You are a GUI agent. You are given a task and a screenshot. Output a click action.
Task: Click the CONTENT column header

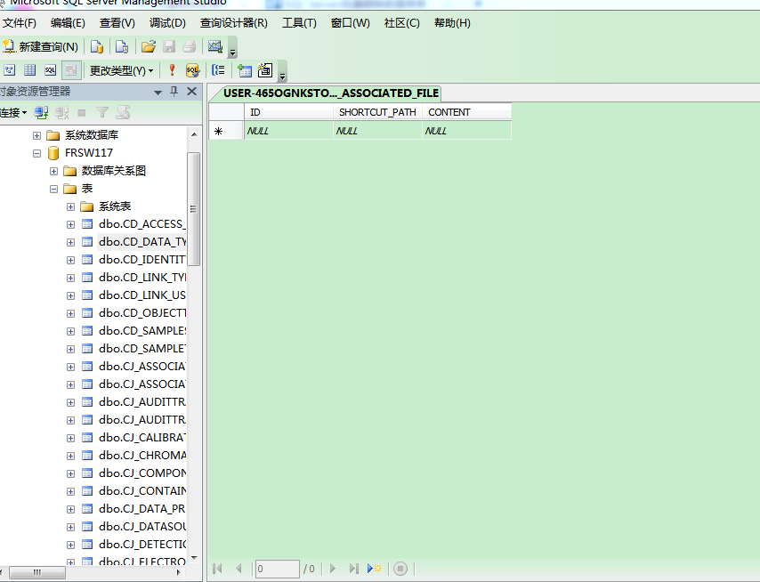[x=466, y=112]
